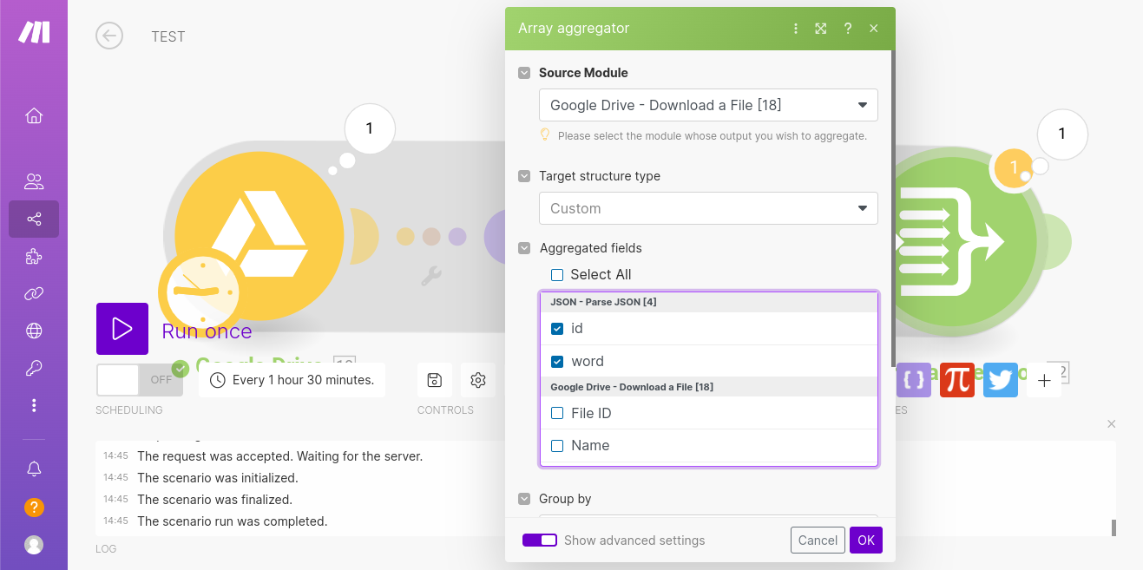Check the File ID checkbox

tap(557, 413)
